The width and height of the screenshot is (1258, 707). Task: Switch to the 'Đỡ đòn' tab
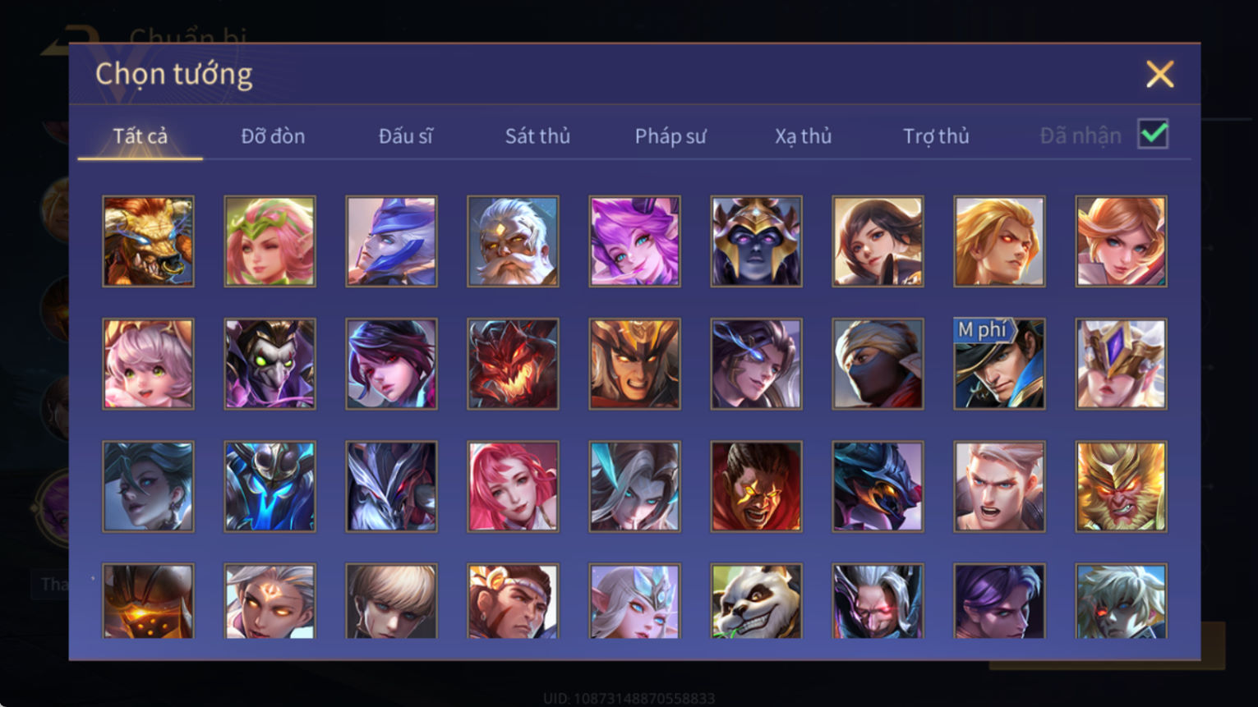pyautogui.click(x=273, y=136)
